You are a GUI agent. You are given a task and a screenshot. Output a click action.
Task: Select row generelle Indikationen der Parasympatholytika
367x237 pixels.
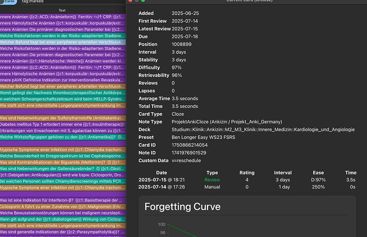point(63,232)
